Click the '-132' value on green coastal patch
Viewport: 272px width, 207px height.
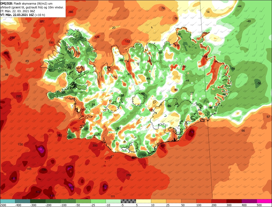pyautogui.click(x=143, y=155)
